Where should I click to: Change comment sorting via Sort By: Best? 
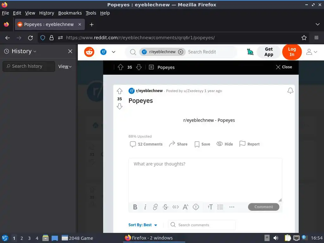(143, 225)
